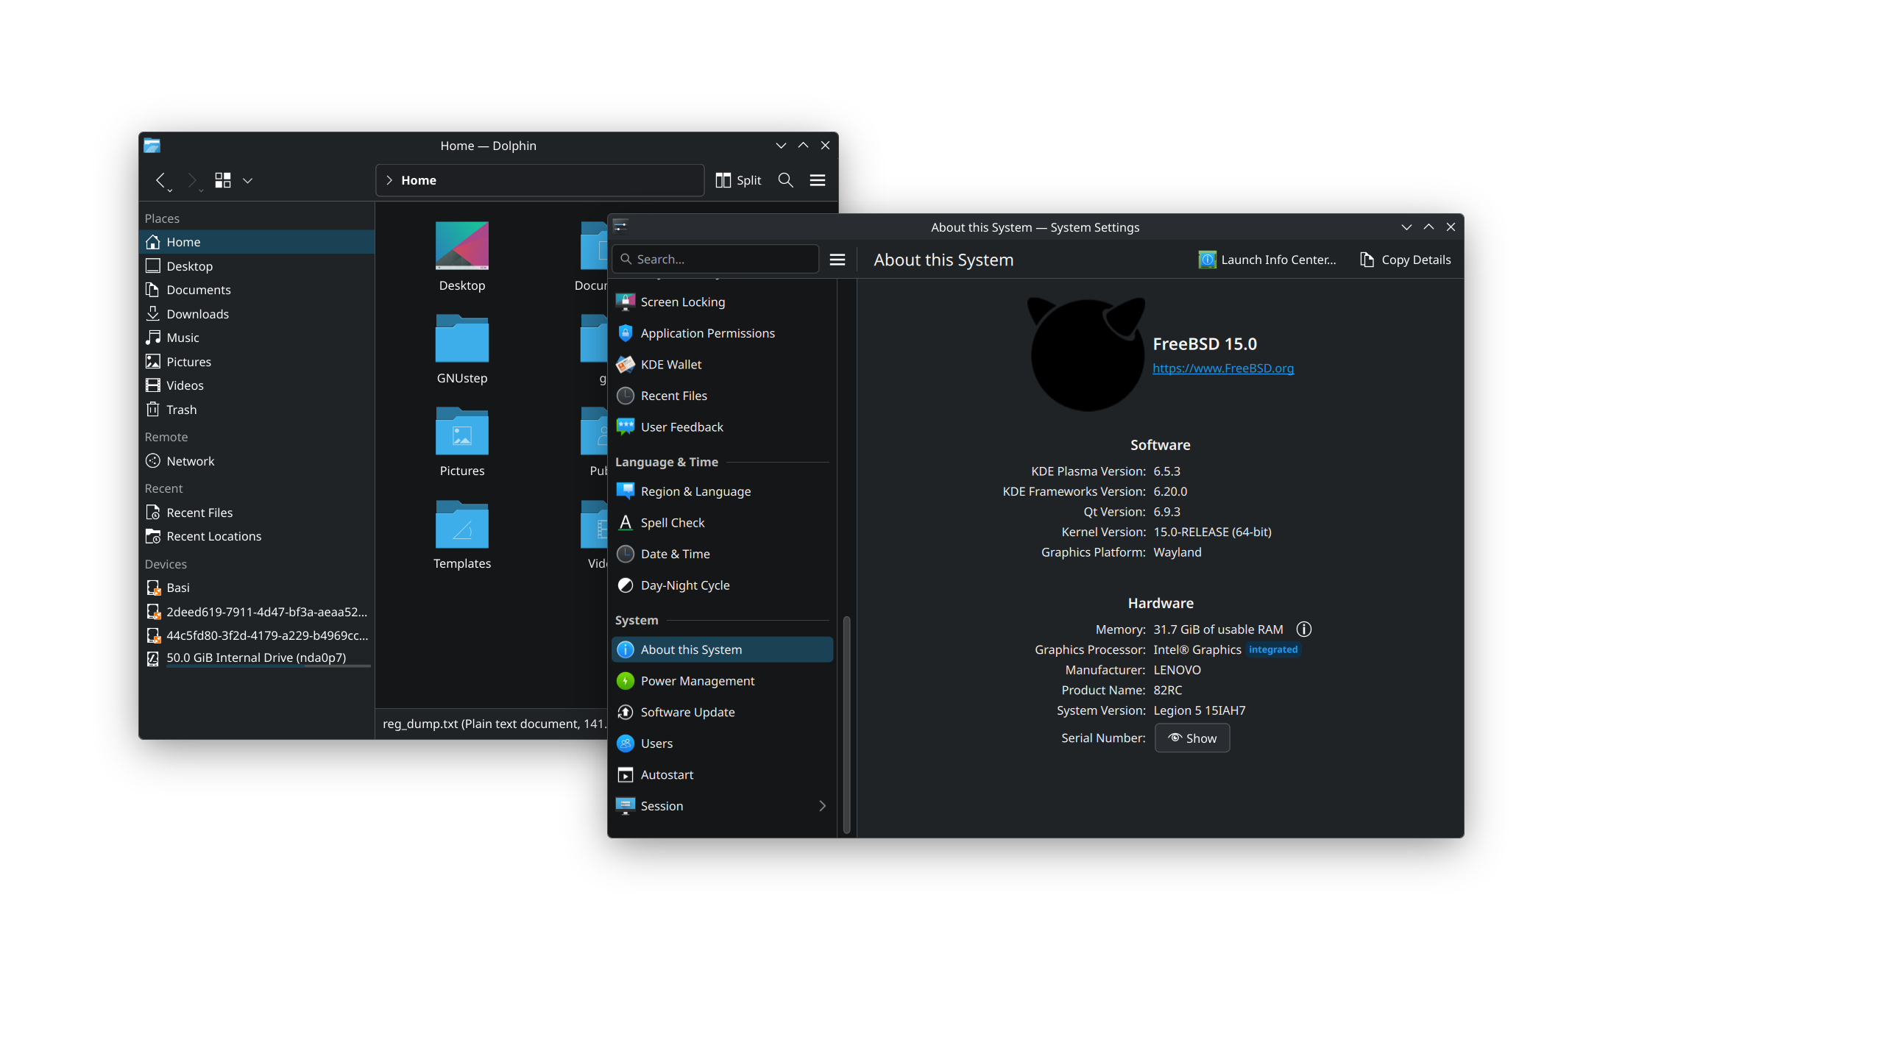Open Dolphin's hamburger menu

pyautogui.click(x=817, y=180)
